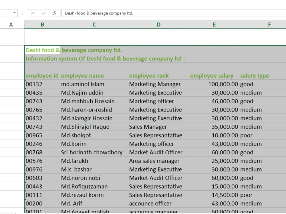
Task: Select the 'employee rank' header cell
Action: [159, 76]
